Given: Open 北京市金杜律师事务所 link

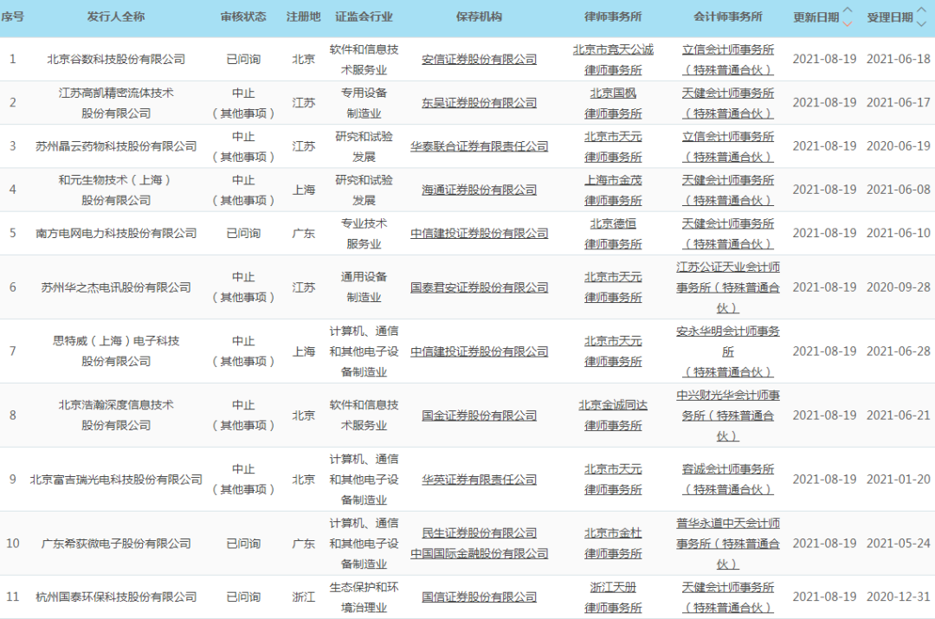Looking at the screenshot, I should pyautogui.click(x=613, y=544).
